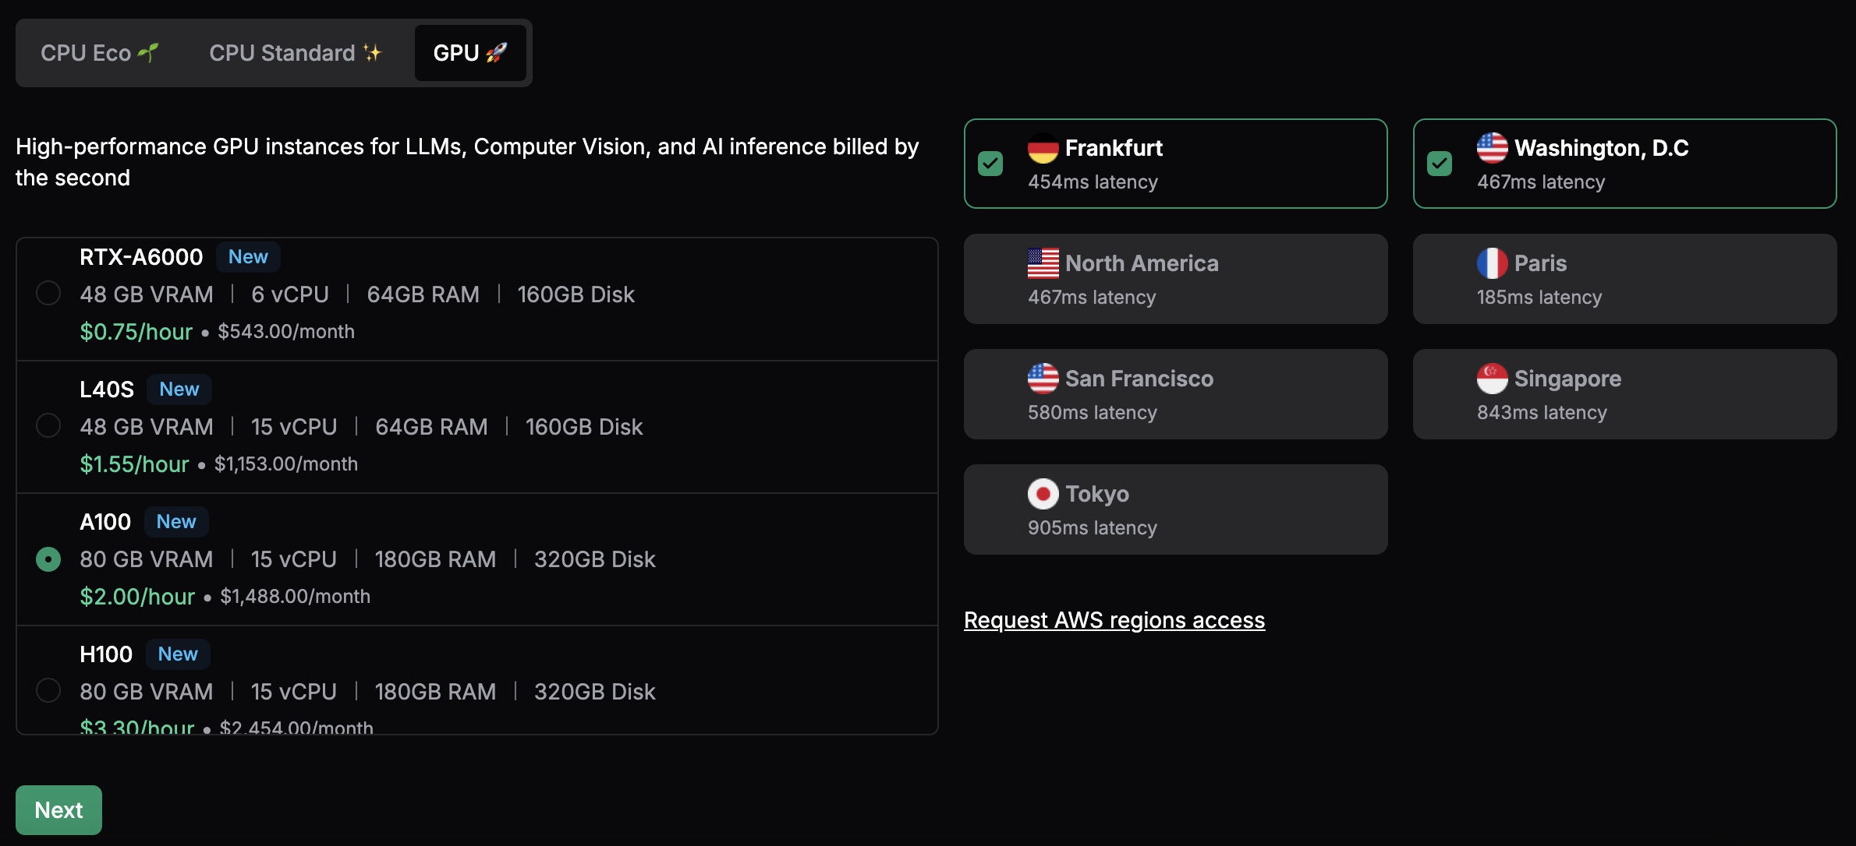Select A100 GPU instance currently active
1856x846 pixels.
click(48, 557)
